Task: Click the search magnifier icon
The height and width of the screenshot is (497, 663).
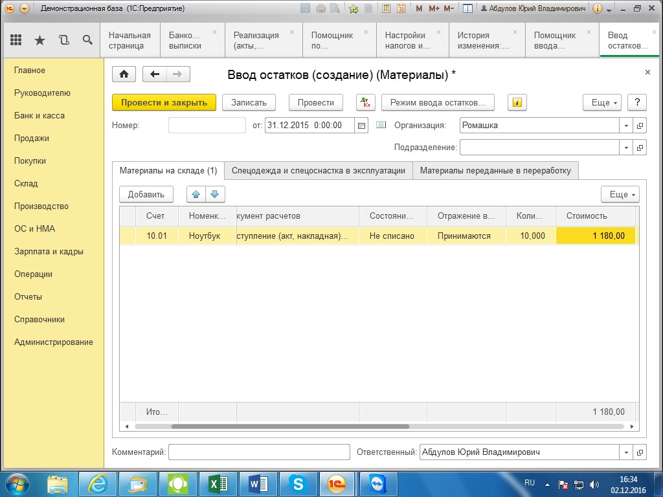Action: (87, 40)
